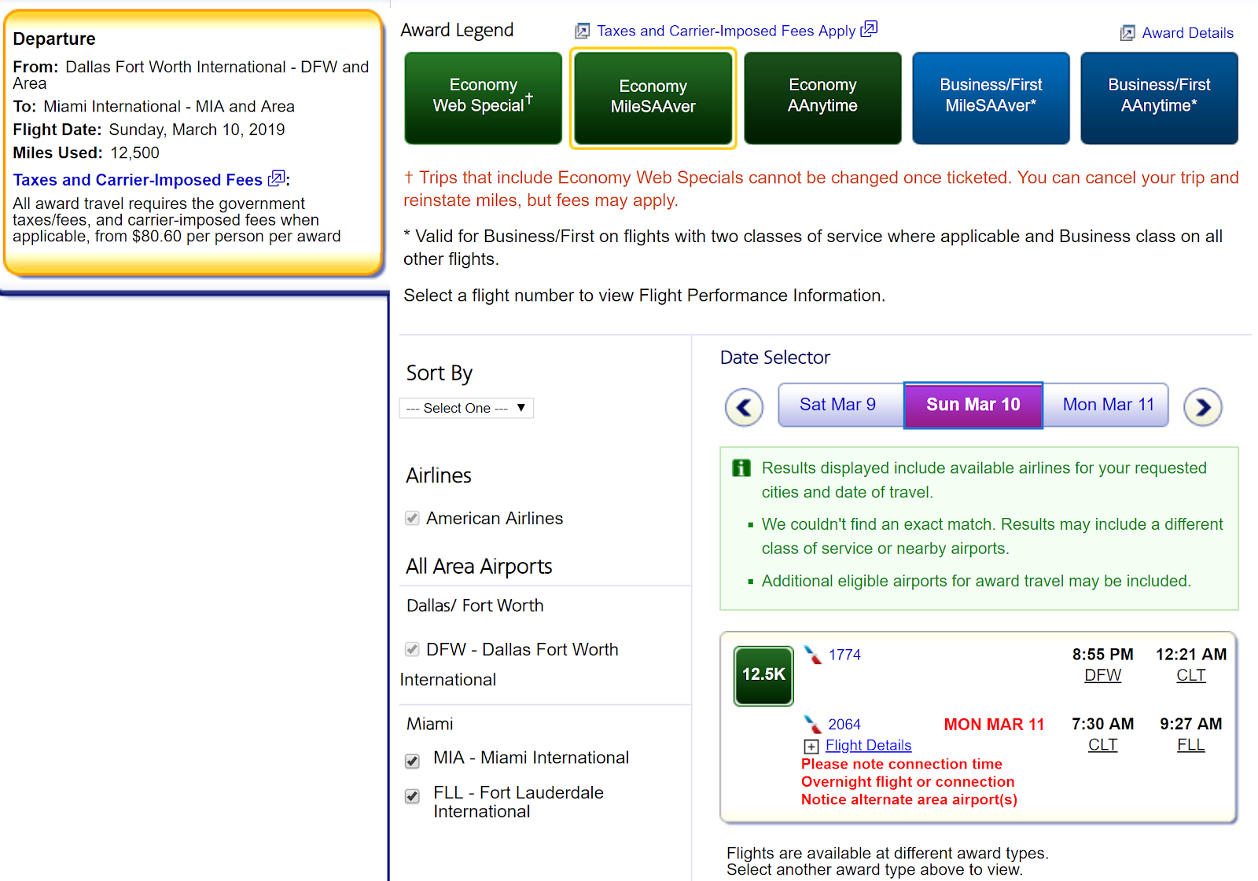Click Overnight flight or connection warning
Image resolution: width=1258 pixels, height=881 pixels.
click(x=907, y=782)
